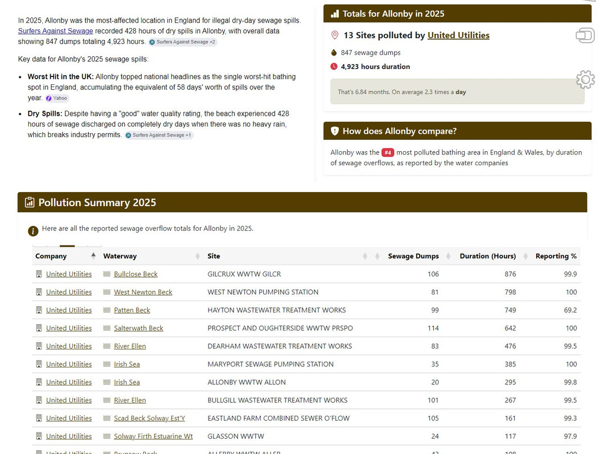Viewport: 607px width, 454px height.
Task: Open the Surfers Against Sewage link
Action: tap(55, 31)
